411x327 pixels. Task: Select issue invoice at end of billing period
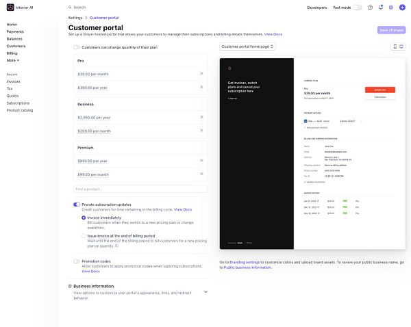84,236
